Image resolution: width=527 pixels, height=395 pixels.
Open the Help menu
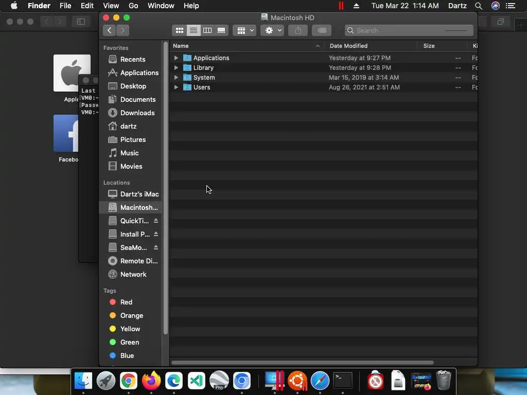[x=191, y=6]
